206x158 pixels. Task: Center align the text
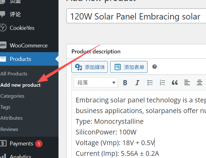(199, 83)
